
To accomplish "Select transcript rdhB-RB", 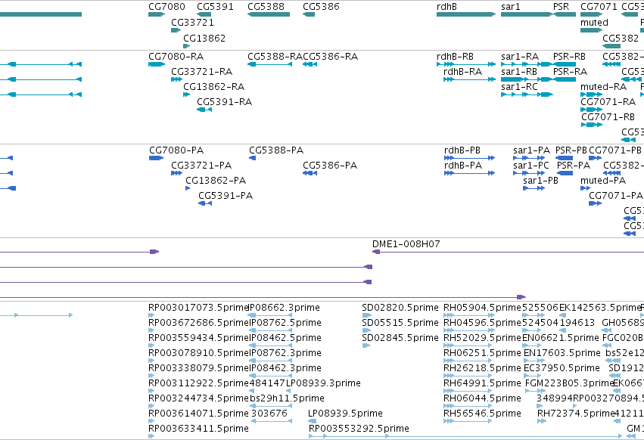I will [455, 56].
